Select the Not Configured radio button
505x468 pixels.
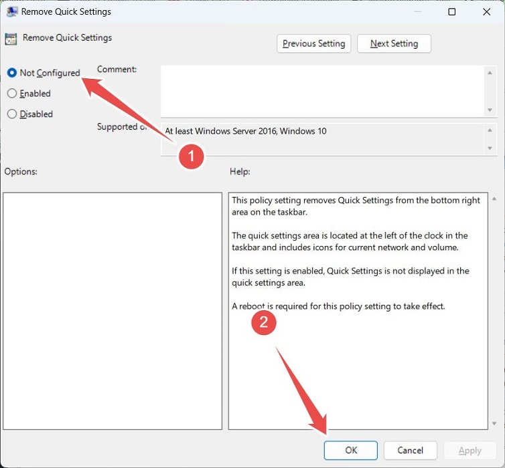12,73
